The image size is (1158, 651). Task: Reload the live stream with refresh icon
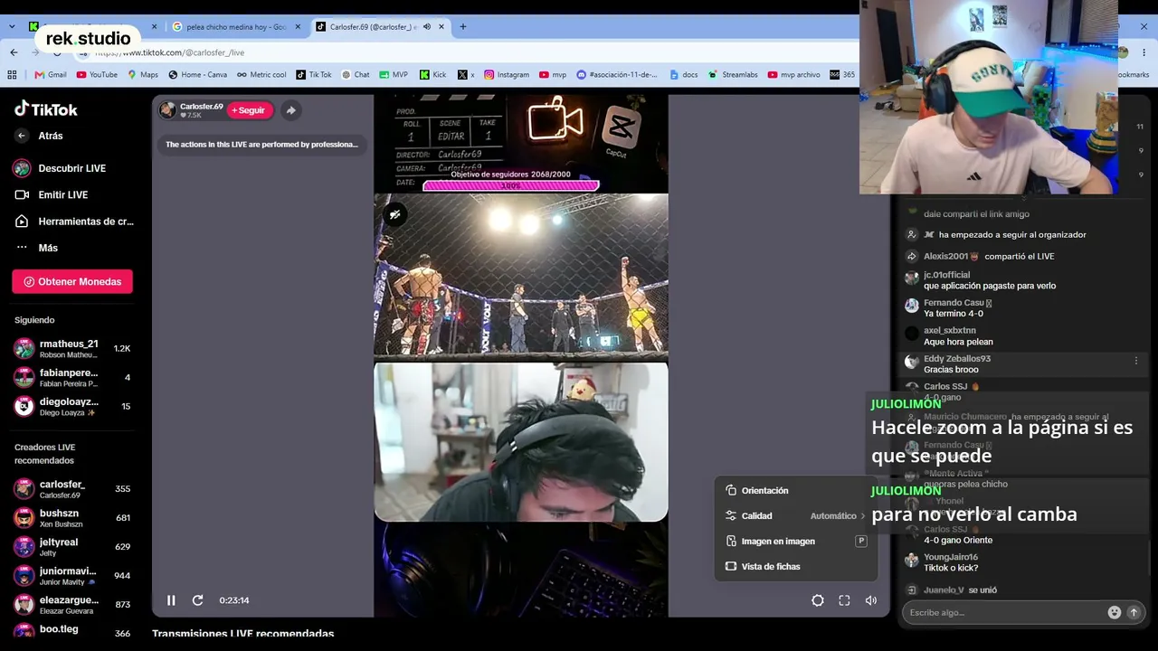coord(197,600)
